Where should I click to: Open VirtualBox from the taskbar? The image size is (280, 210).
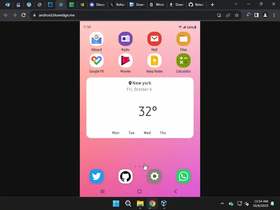point(164,203)
